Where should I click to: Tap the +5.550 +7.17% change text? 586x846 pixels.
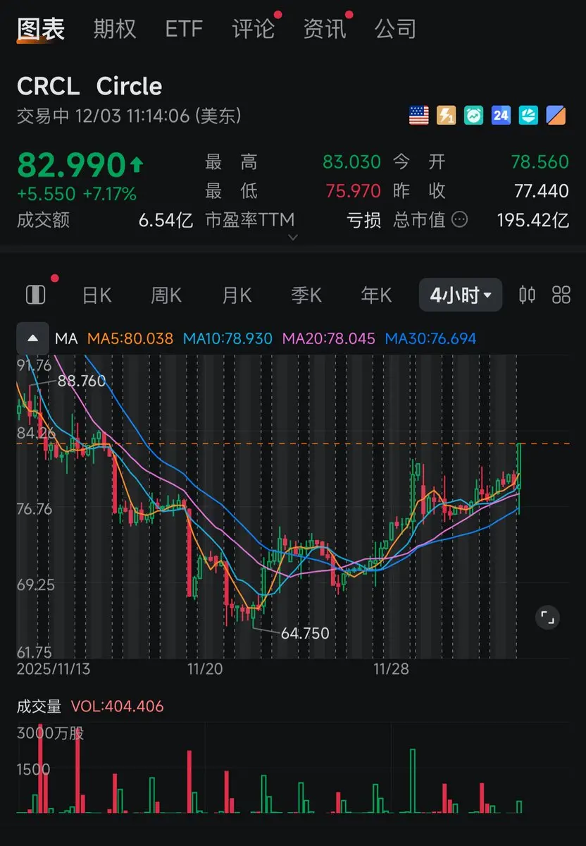click(77, 194)
